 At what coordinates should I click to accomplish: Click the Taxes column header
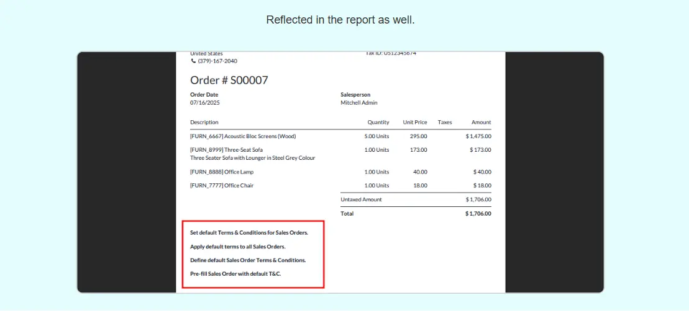(445, 122)
